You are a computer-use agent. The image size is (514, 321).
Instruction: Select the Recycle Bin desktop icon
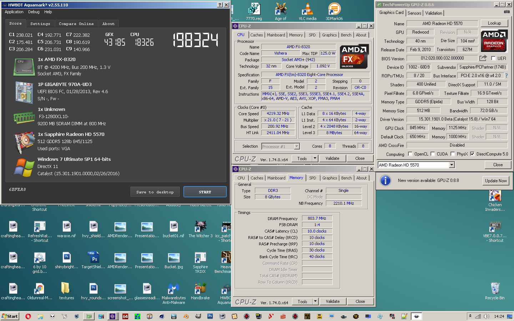[x=495, y=291]
